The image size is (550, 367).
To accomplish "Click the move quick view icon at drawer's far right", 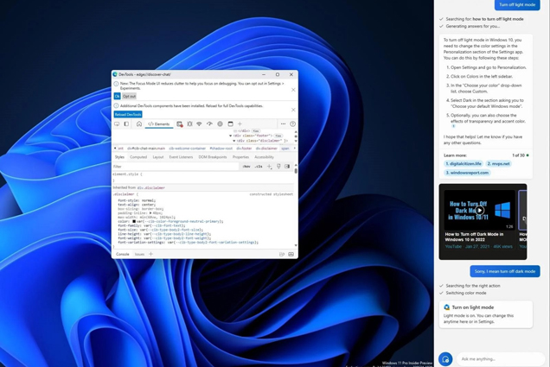I will [291, 254].
